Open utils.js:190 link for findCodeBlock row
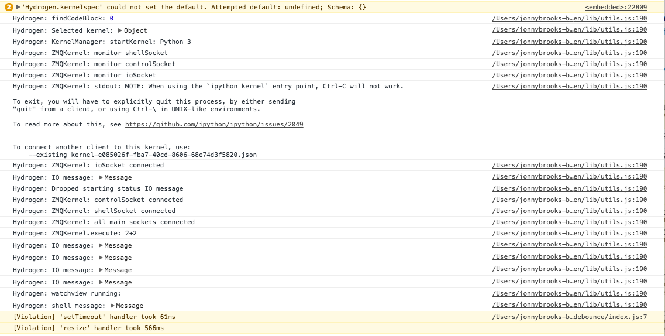665x336 pixels. [x=570, y=18]
